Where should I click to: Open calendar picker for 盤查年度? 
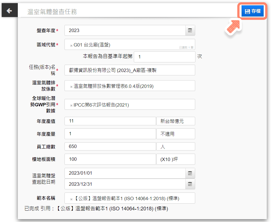[190, 31]
